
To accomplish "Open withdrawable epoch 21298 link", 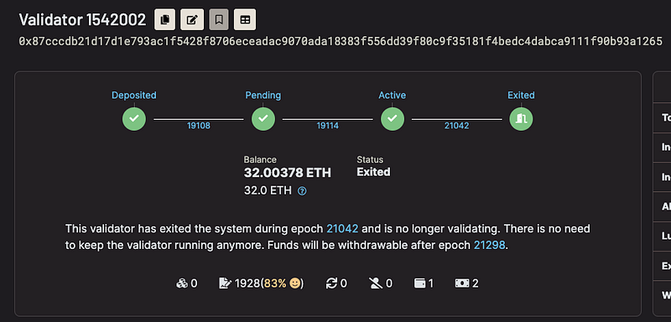I will [x=490, y=246].
